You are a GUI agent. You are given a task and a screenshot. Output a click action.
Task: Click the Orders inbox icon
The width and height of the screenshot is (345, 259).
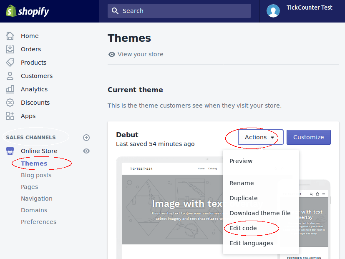click(10, 49)
